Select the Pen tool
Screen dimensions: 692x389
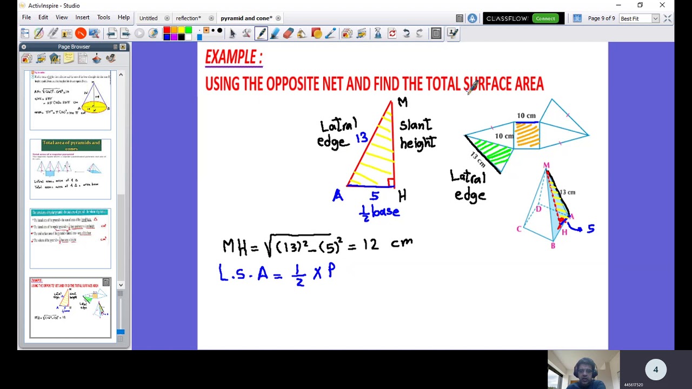click(261, 33)
